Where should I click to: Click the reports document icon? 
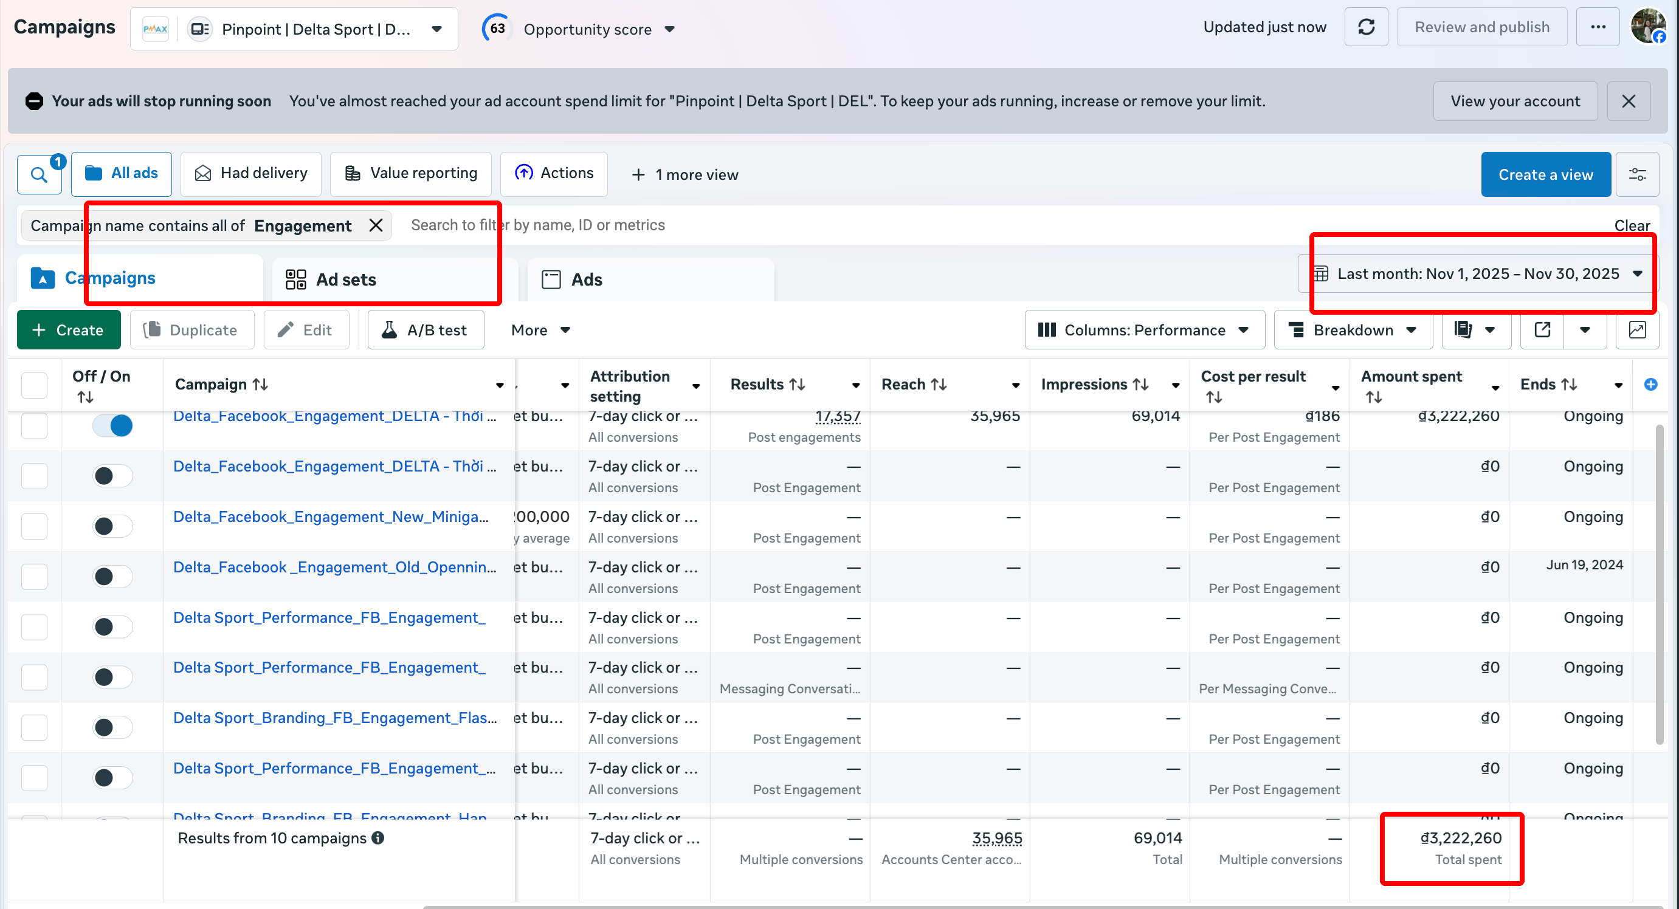pyautogui.click(x=1463, y=330)
